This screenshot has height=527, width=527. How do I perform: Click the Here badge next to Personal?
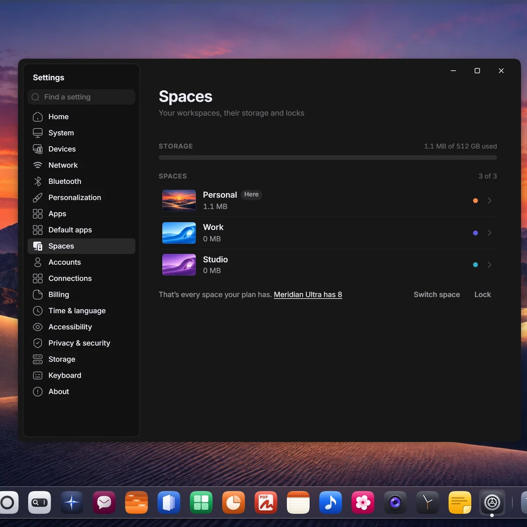point(252,195)
